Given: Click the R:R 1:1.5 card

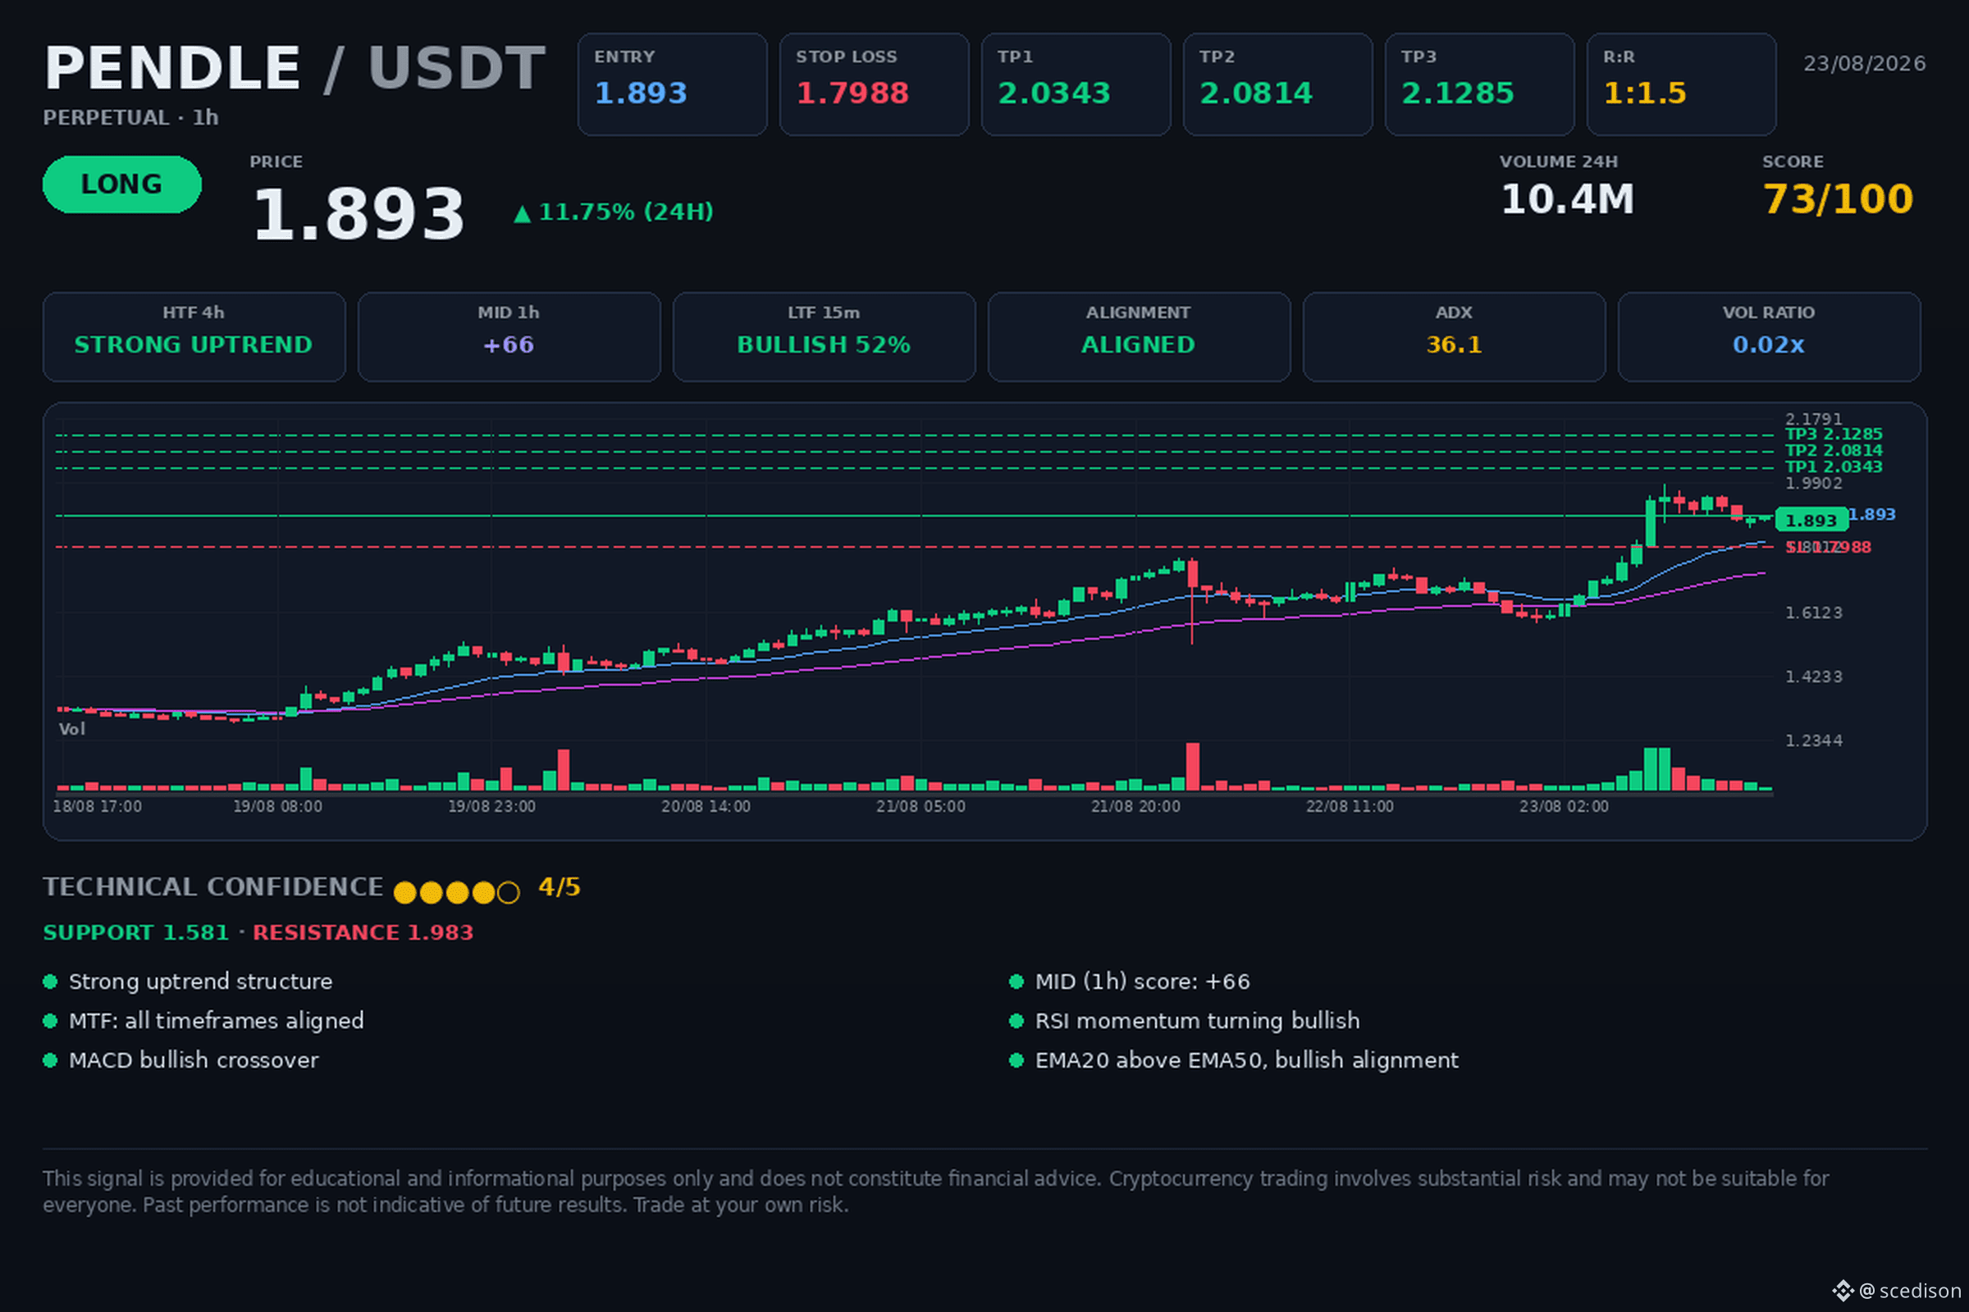Looking at the screenshot, I should 1681,84.
